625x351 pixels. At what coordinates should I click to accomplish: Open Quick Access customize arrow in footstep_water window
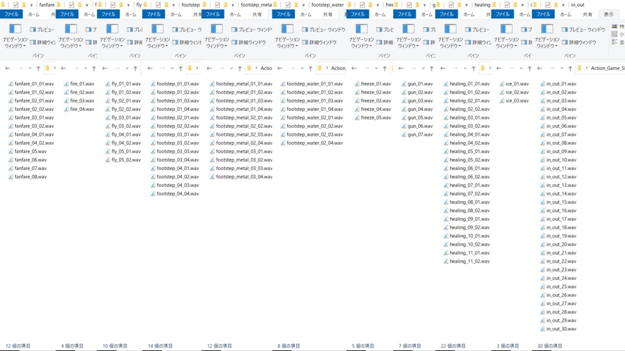[303, 5]
